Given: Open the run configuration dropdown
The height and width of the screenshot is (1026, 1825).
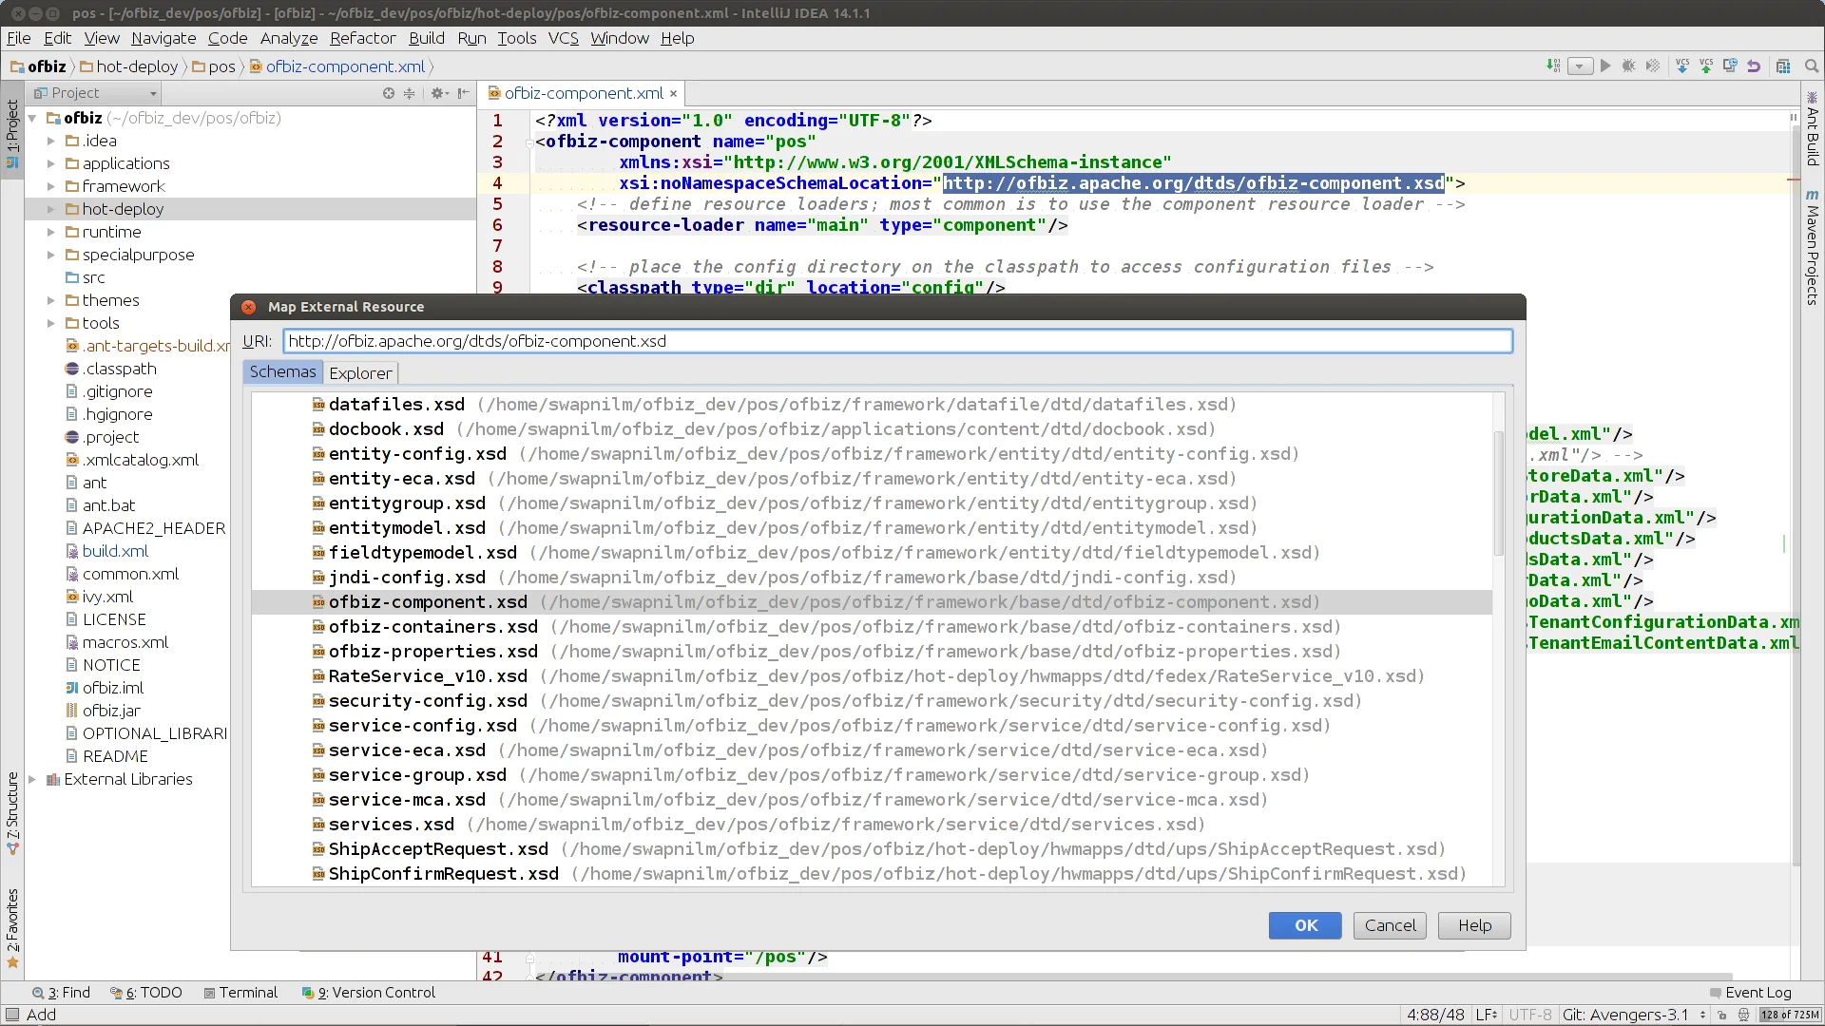Looking at the screenshot, I should (x=1580, y=66).
